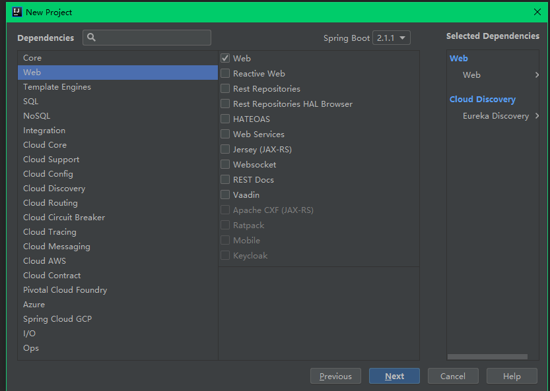Cancel the New Project dialog
Viewport: 550px width, 391px height.
tap(453, 376)
